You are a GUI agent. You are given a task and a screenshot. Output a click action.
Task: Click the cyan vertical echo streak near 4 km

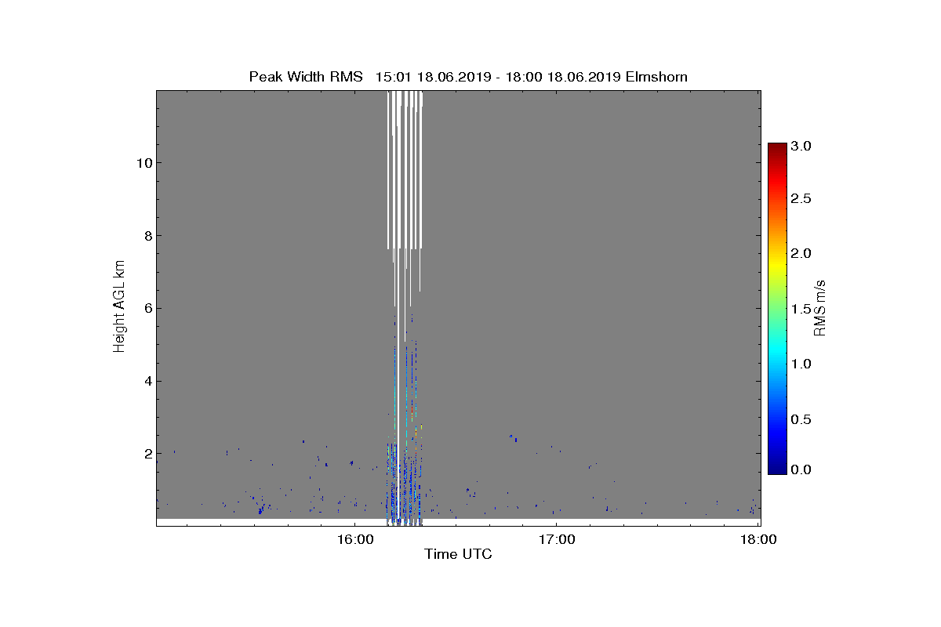click(x=407, y=392)
